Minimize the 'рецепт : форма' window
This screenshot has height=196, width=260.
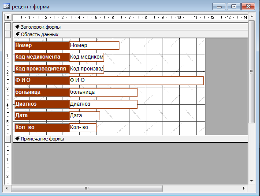(219, 7)
